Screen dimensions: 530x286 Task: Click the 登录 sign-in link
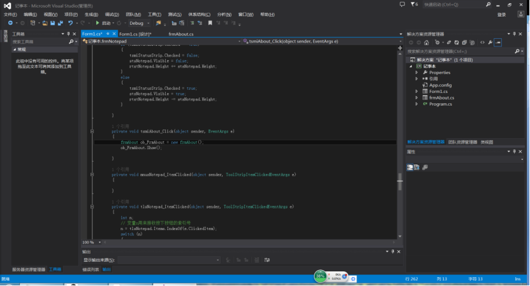click(501, 14)
